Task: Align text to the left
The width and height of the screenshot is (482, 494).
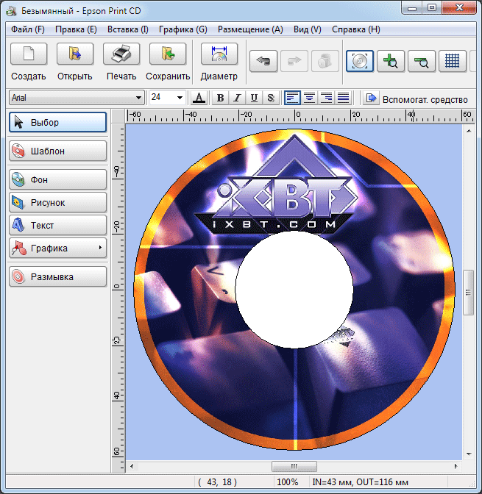Action: [292, 98]
